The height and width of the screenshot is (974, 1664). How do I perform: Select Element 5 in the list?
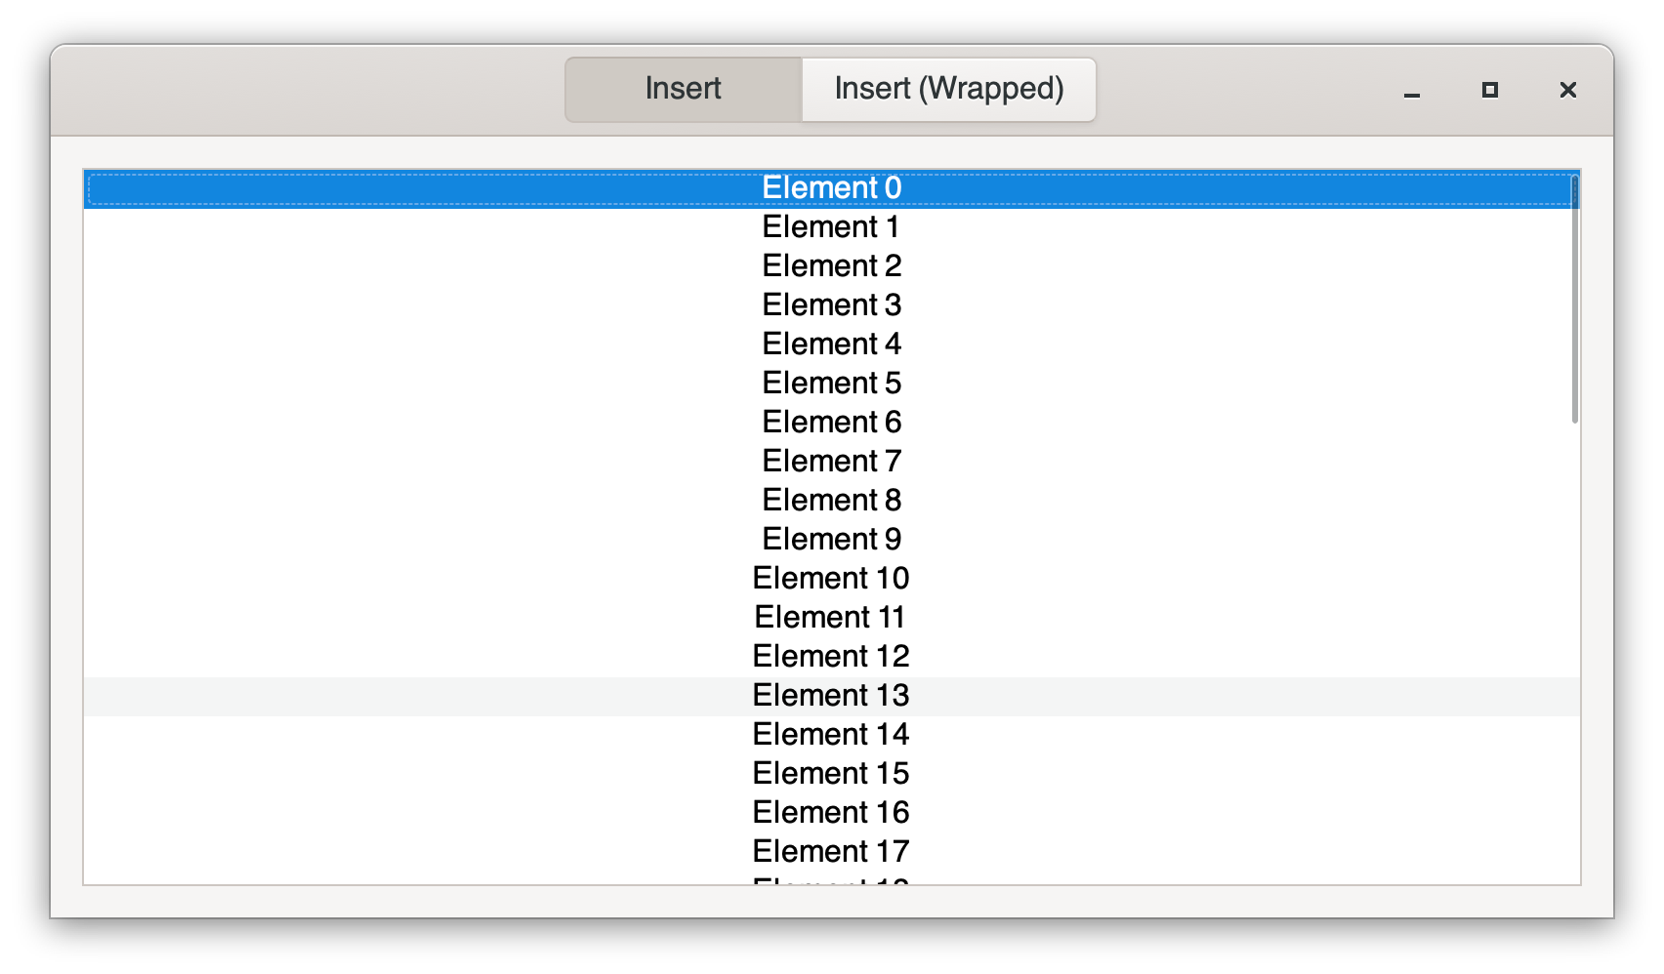click(x=831, y=384)
